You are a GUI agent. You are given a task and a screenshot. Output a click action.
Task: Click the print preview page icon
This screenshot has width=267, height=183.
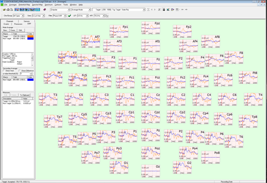12,10
